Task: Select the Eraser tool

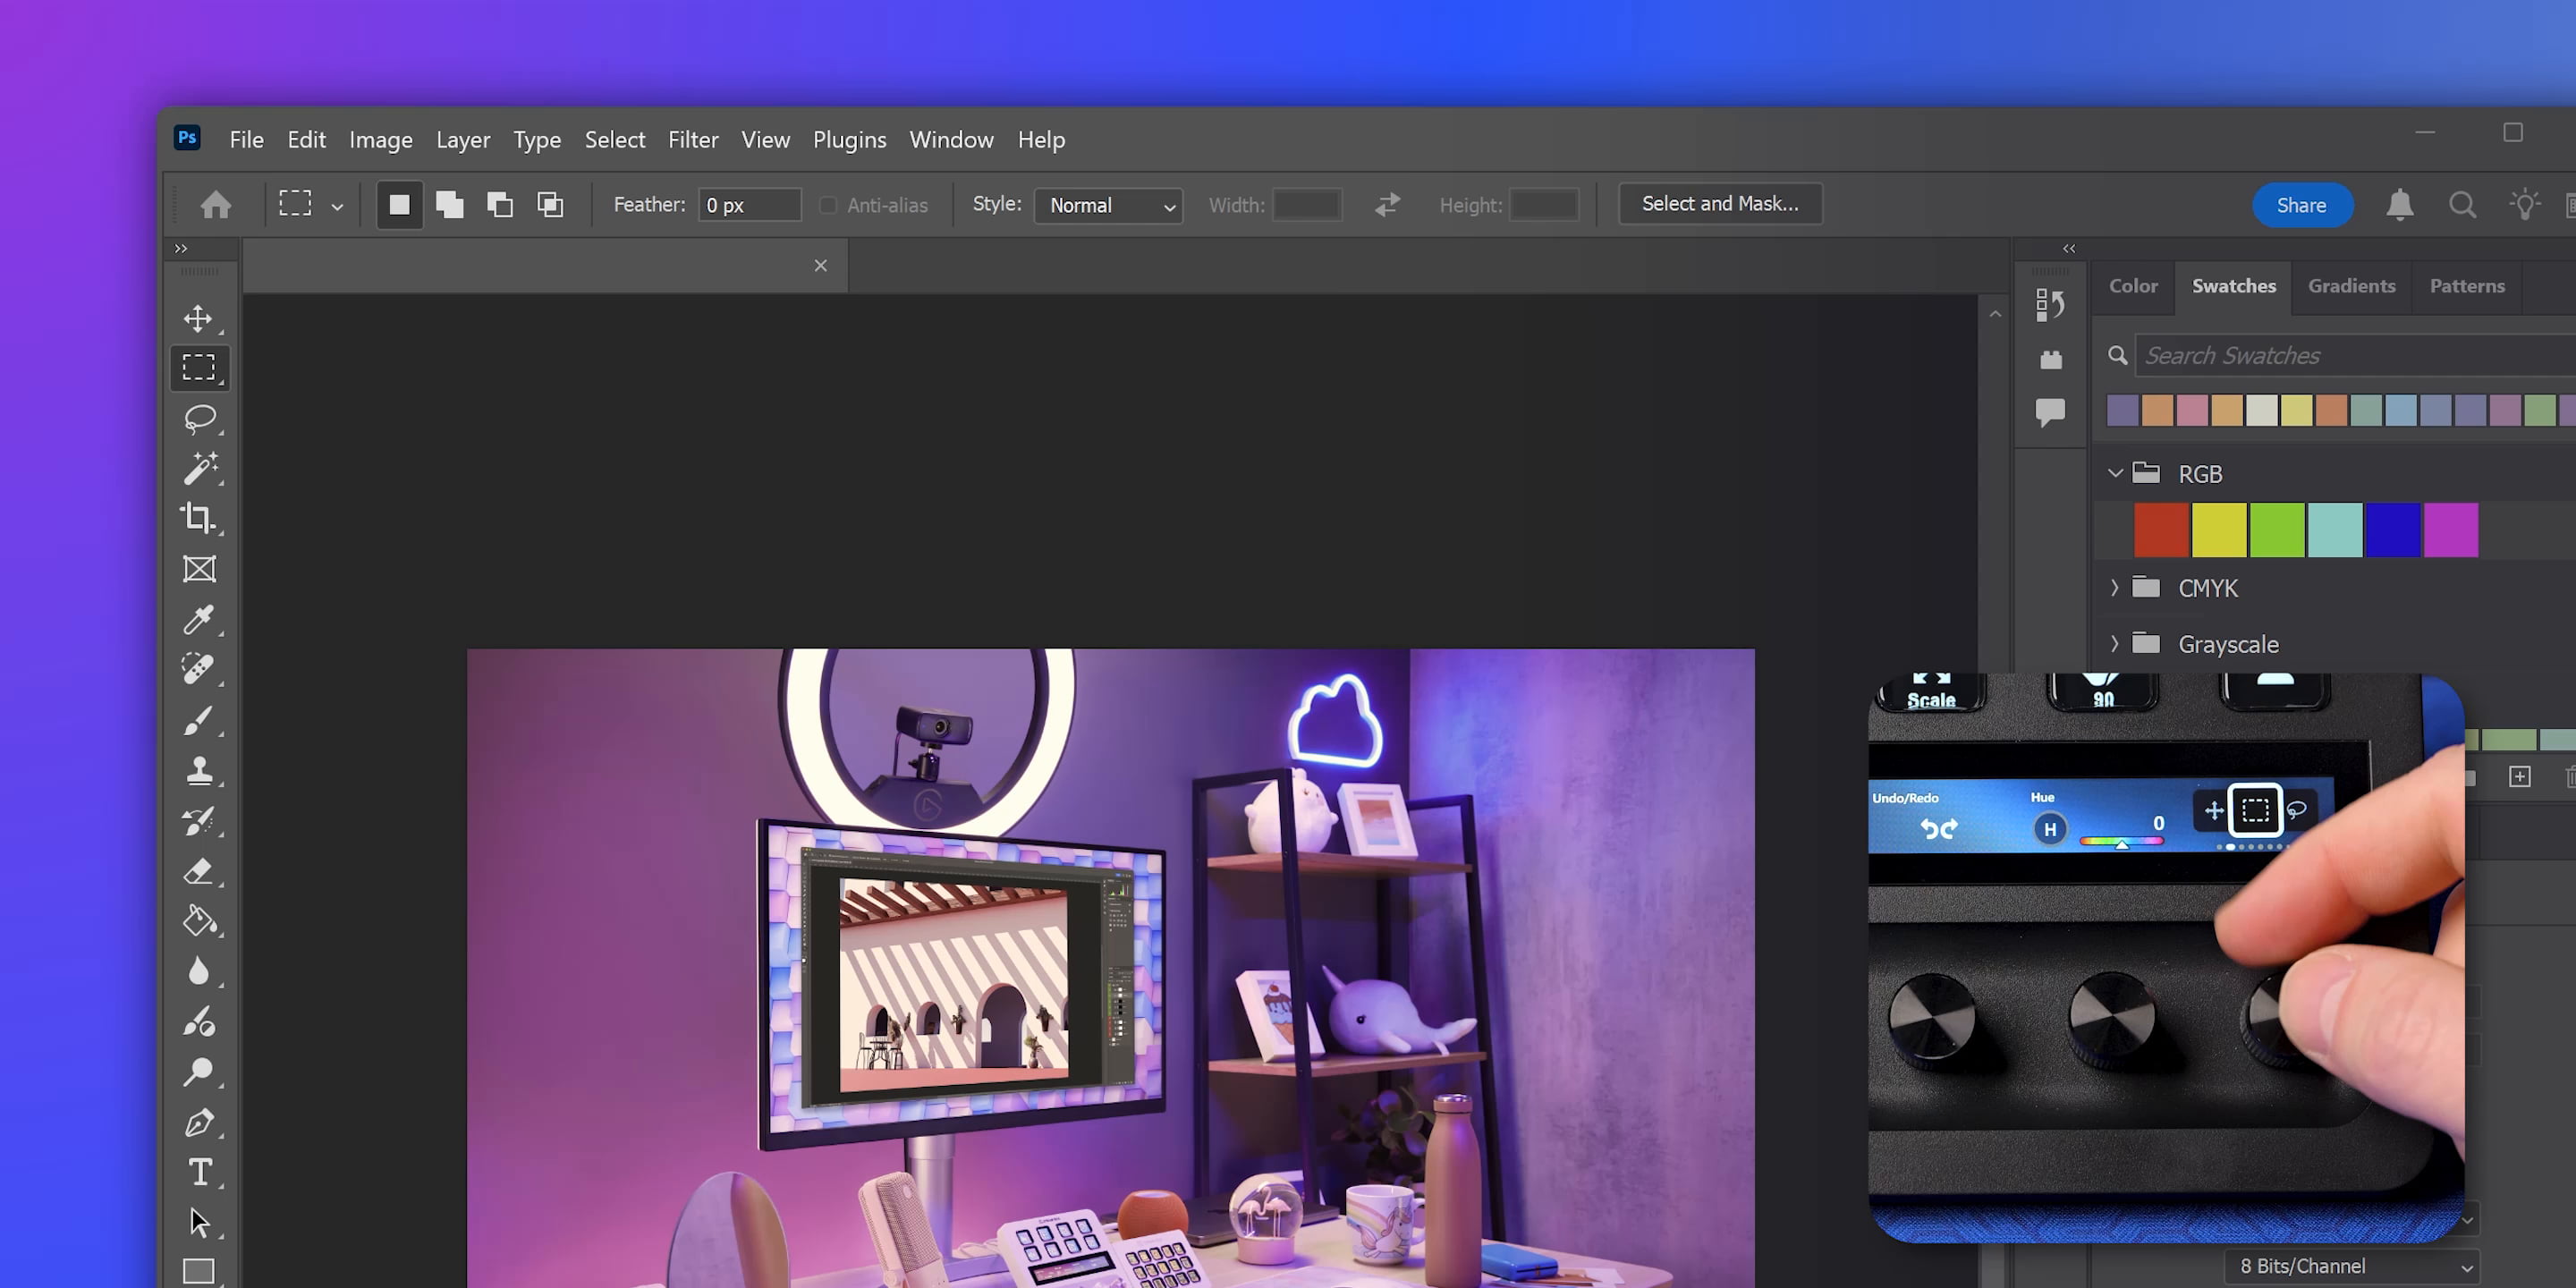Action: 199,871
